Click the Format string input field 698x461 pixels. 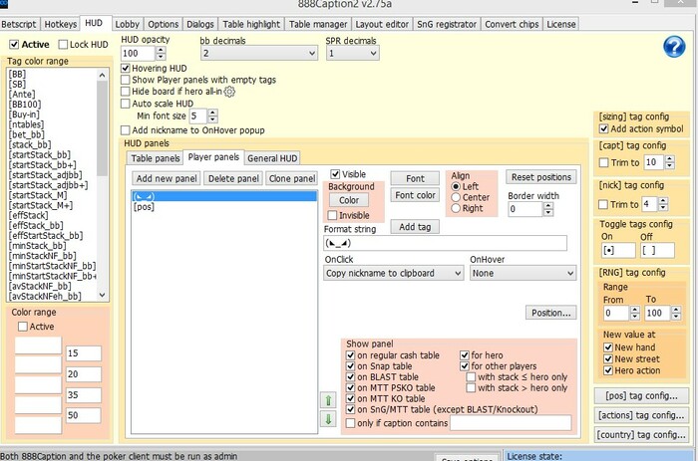click(446, 243)
